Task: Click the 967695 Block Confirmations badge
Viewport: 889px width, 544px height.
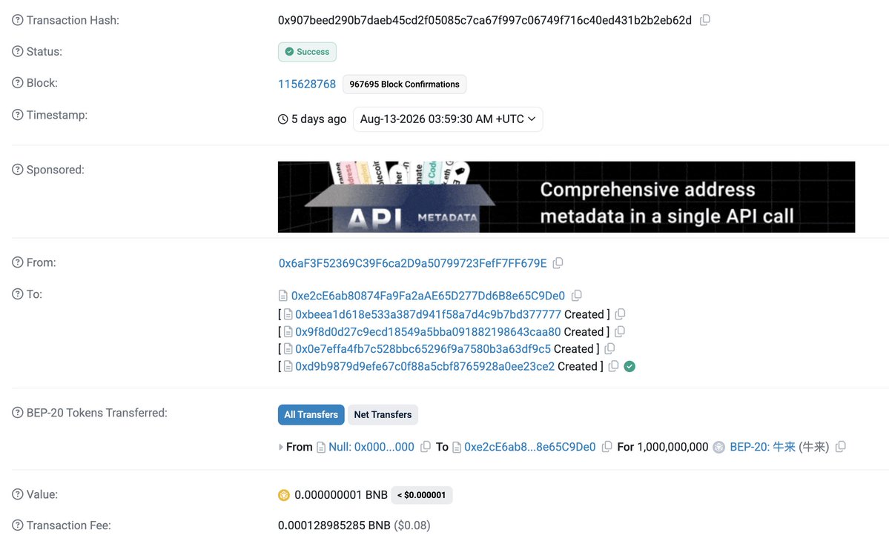Action: tap(404, 84)
